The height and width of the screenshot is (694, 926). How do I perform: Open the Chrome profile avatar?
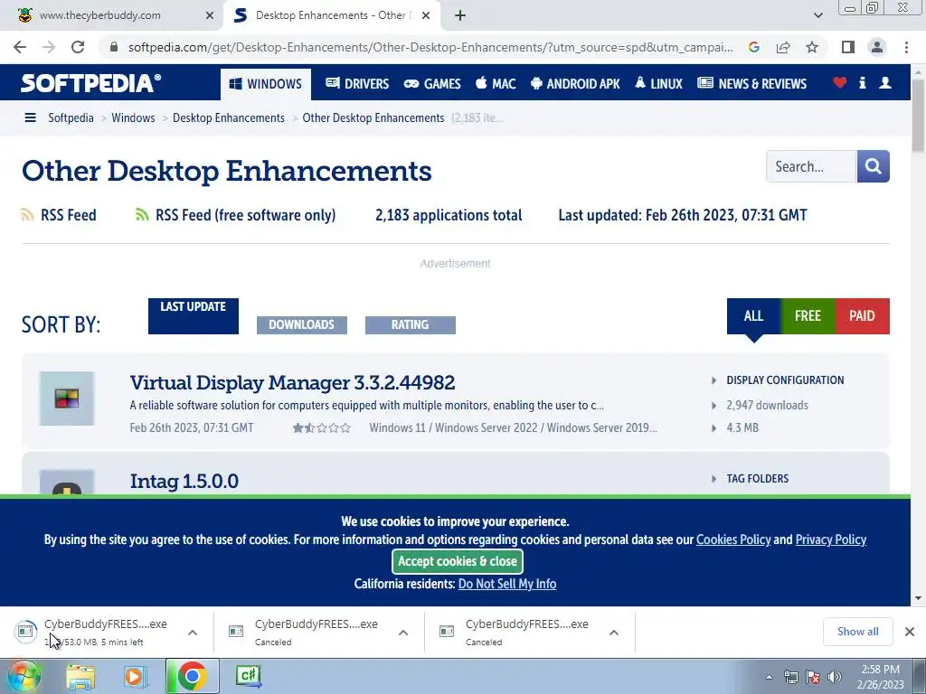tap(877, 47)
